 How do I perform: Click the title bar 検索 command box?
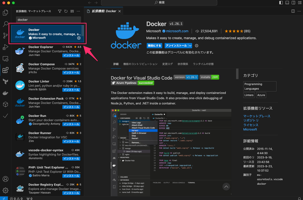click(x=159, y=3)
